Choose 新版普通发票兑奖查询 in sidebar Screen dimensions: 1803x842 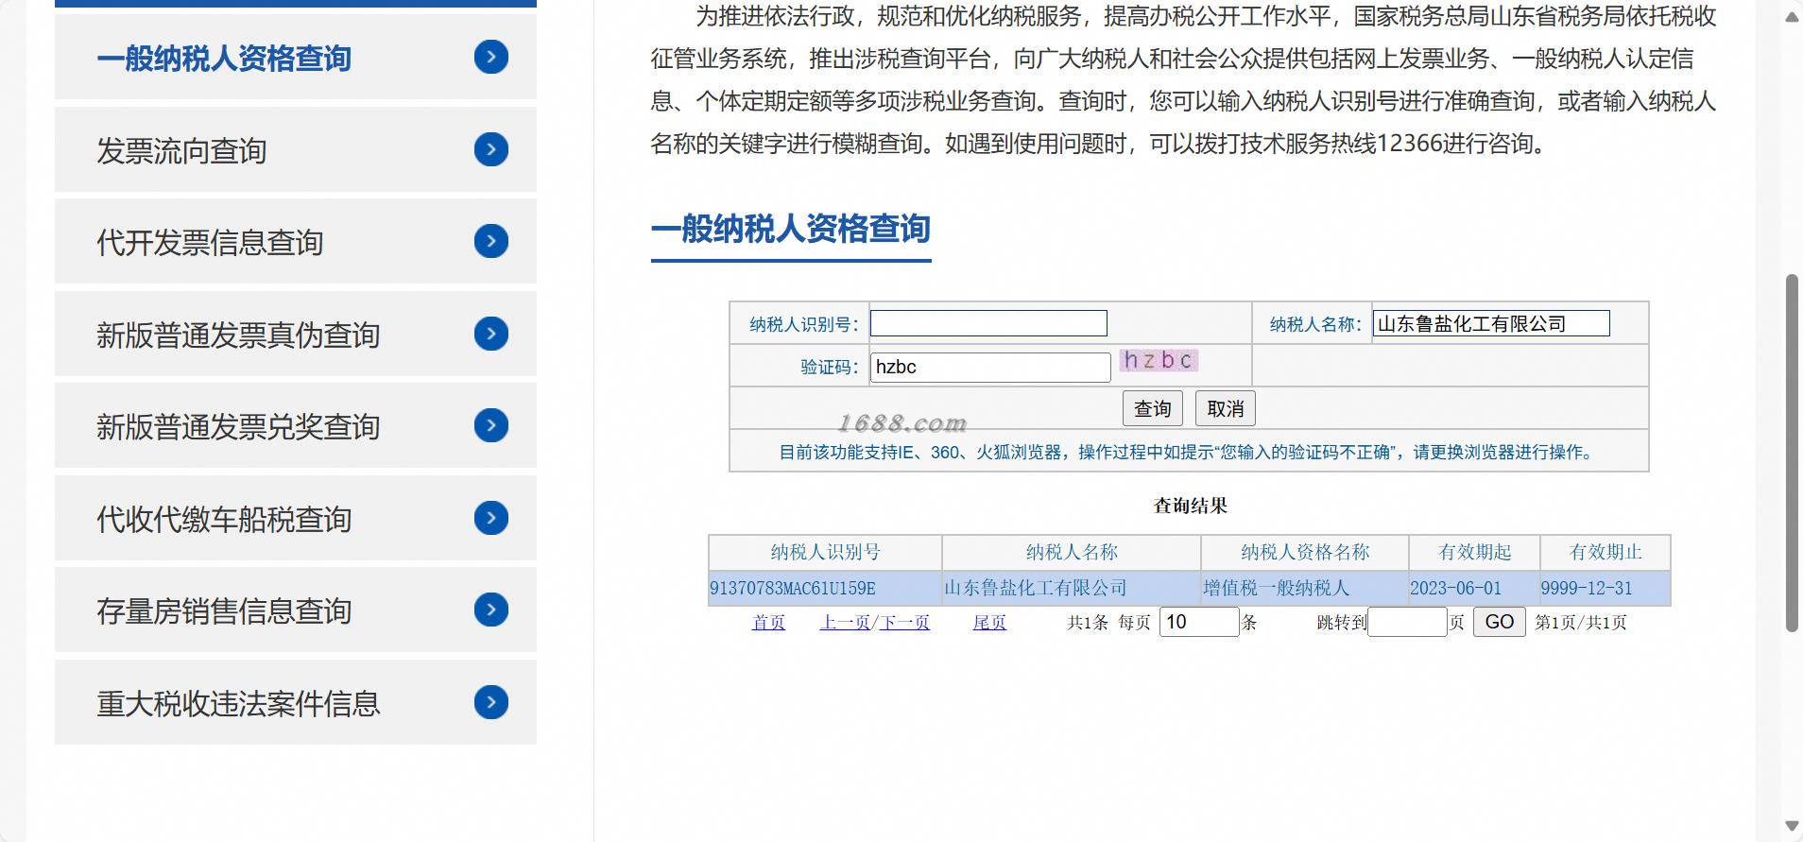296,425
